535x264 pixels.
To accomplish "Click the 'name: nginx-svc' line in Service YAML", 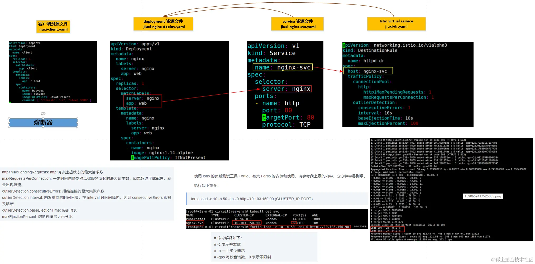I will (283, 67).
